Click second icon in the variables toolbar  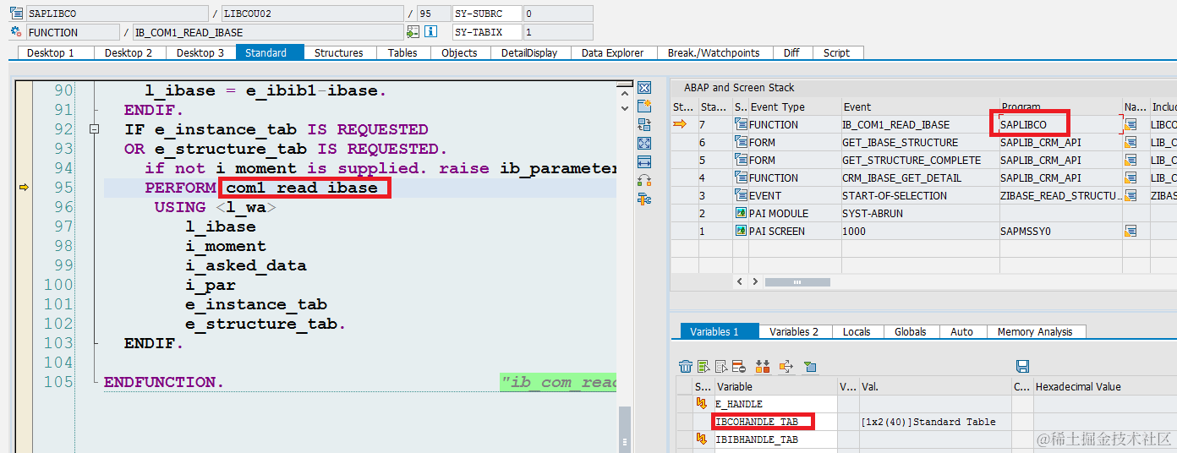pyautogui.click(x=703, y=366)
